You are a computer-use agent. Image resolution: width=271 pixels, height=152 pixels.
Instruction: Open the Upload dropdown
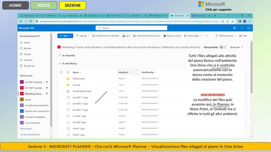83,36
